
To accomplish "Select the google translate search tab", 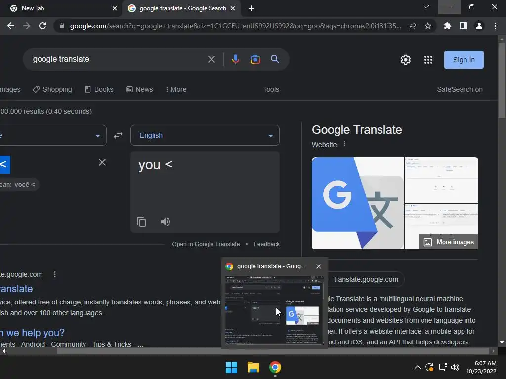I will click(x=181, y=8).
